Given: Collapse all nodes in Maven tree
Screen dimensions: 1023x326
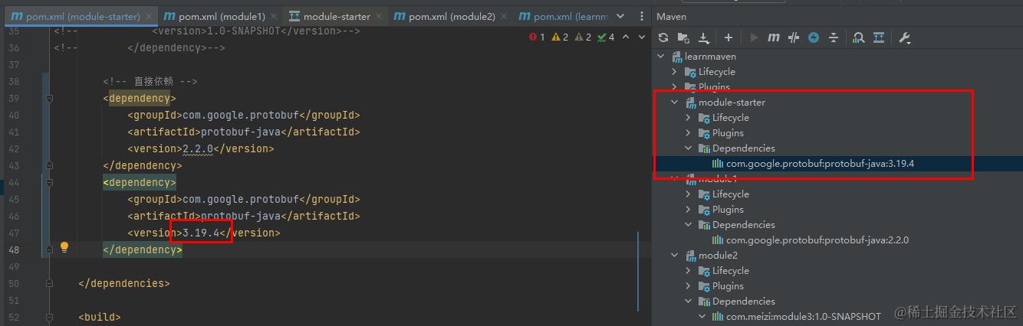Looking at the screenshot, I should tap(834, 37).
